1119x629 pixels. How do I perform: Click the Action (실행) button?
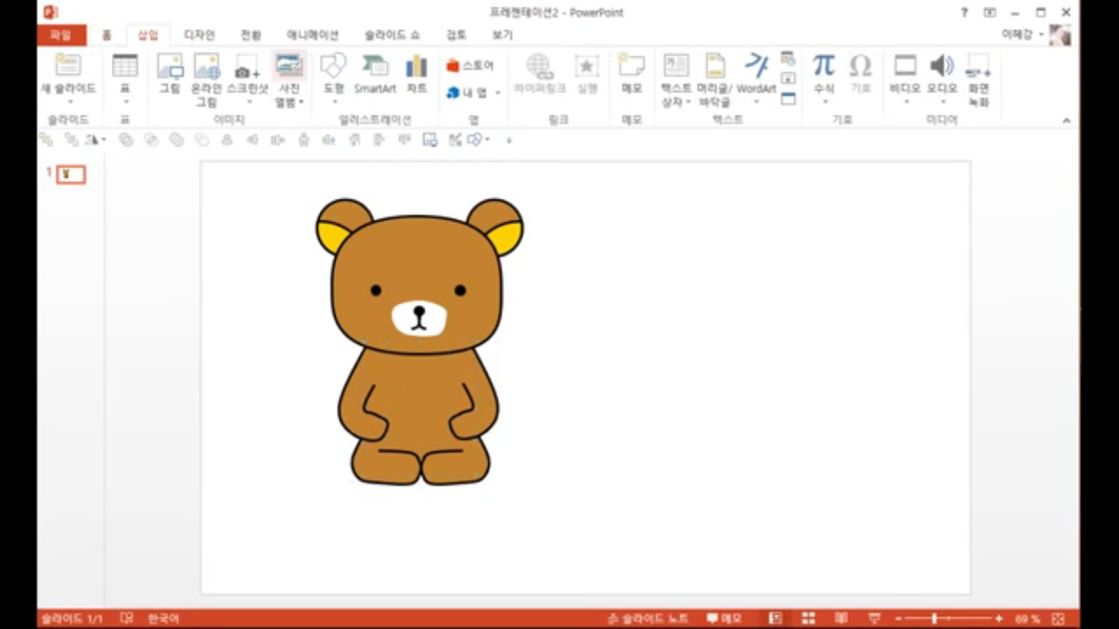click(x=587, y=74)
